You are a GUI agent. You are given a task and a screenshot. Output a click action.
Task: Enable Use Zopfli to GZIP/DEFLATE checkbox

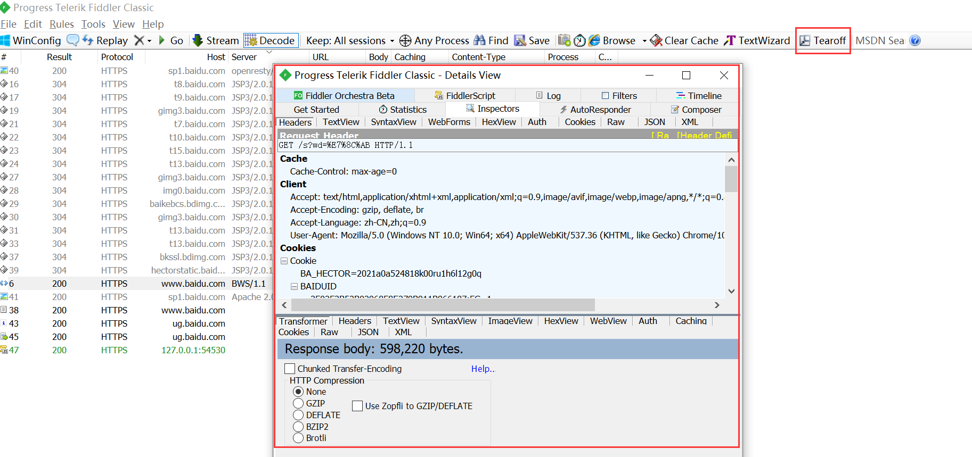[357, 406]
